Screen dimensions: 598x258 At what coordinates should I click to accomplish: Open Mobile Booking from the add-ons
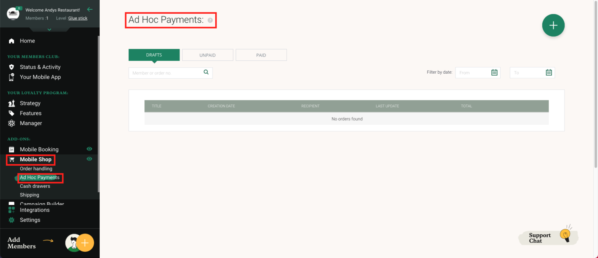pos(39,149)
